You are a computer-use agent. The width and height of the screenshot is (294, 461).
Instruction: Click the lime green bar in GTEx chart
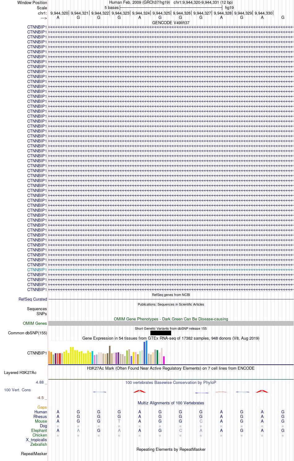tap(127, 357)
